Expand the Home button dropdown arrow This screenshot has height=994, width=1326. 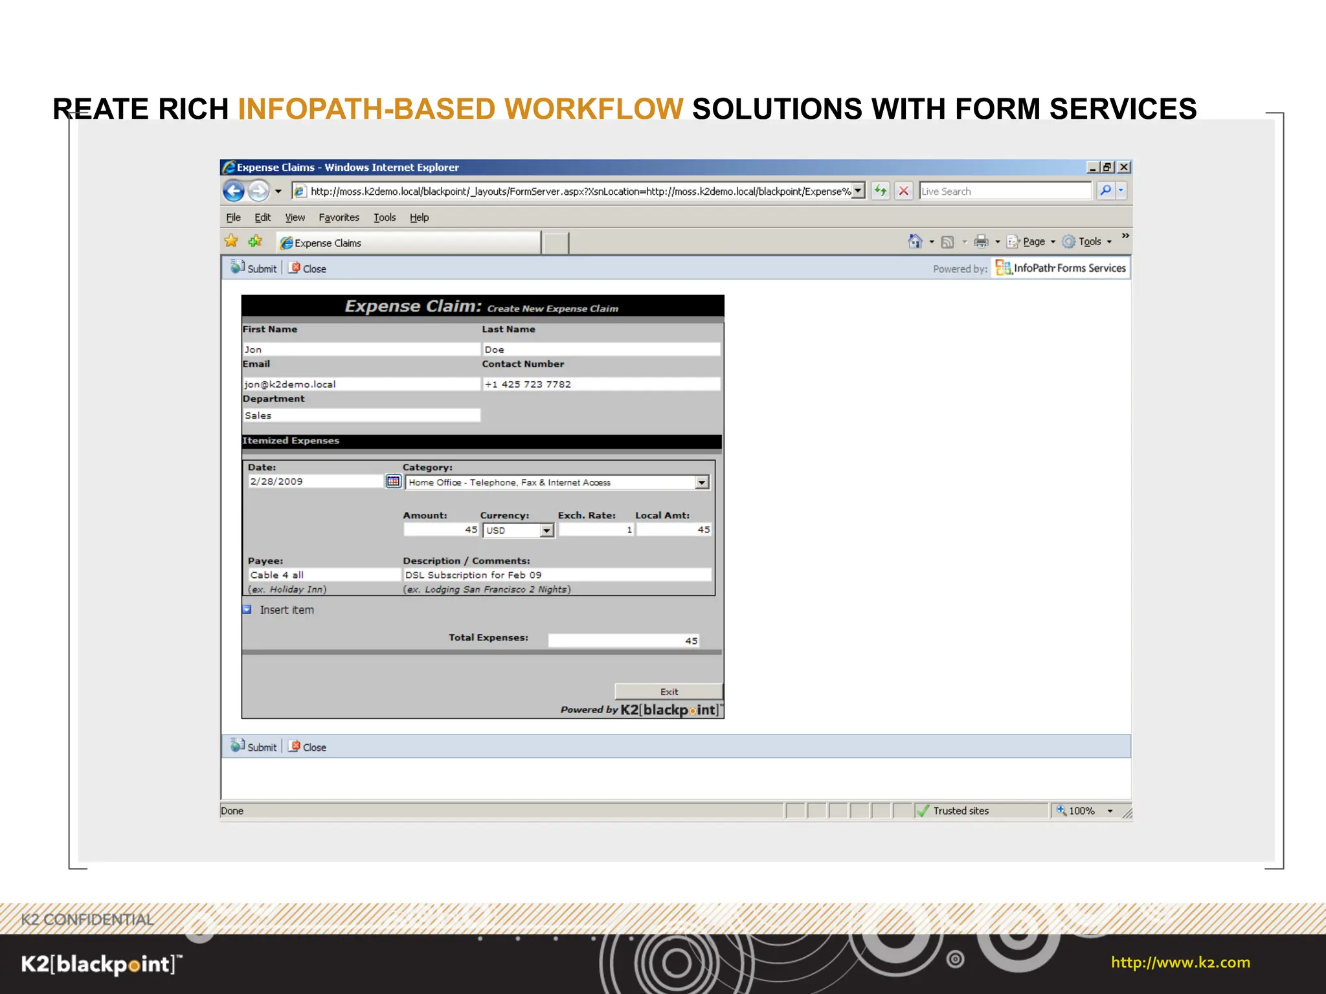tap(932, 242)
